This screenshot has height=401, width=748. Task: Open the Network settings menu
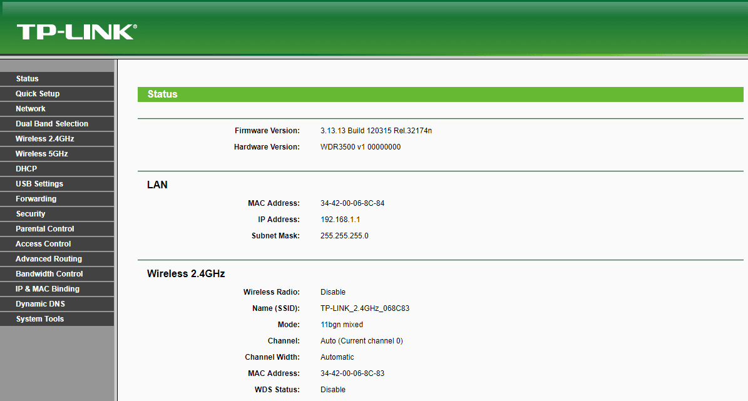30,108
